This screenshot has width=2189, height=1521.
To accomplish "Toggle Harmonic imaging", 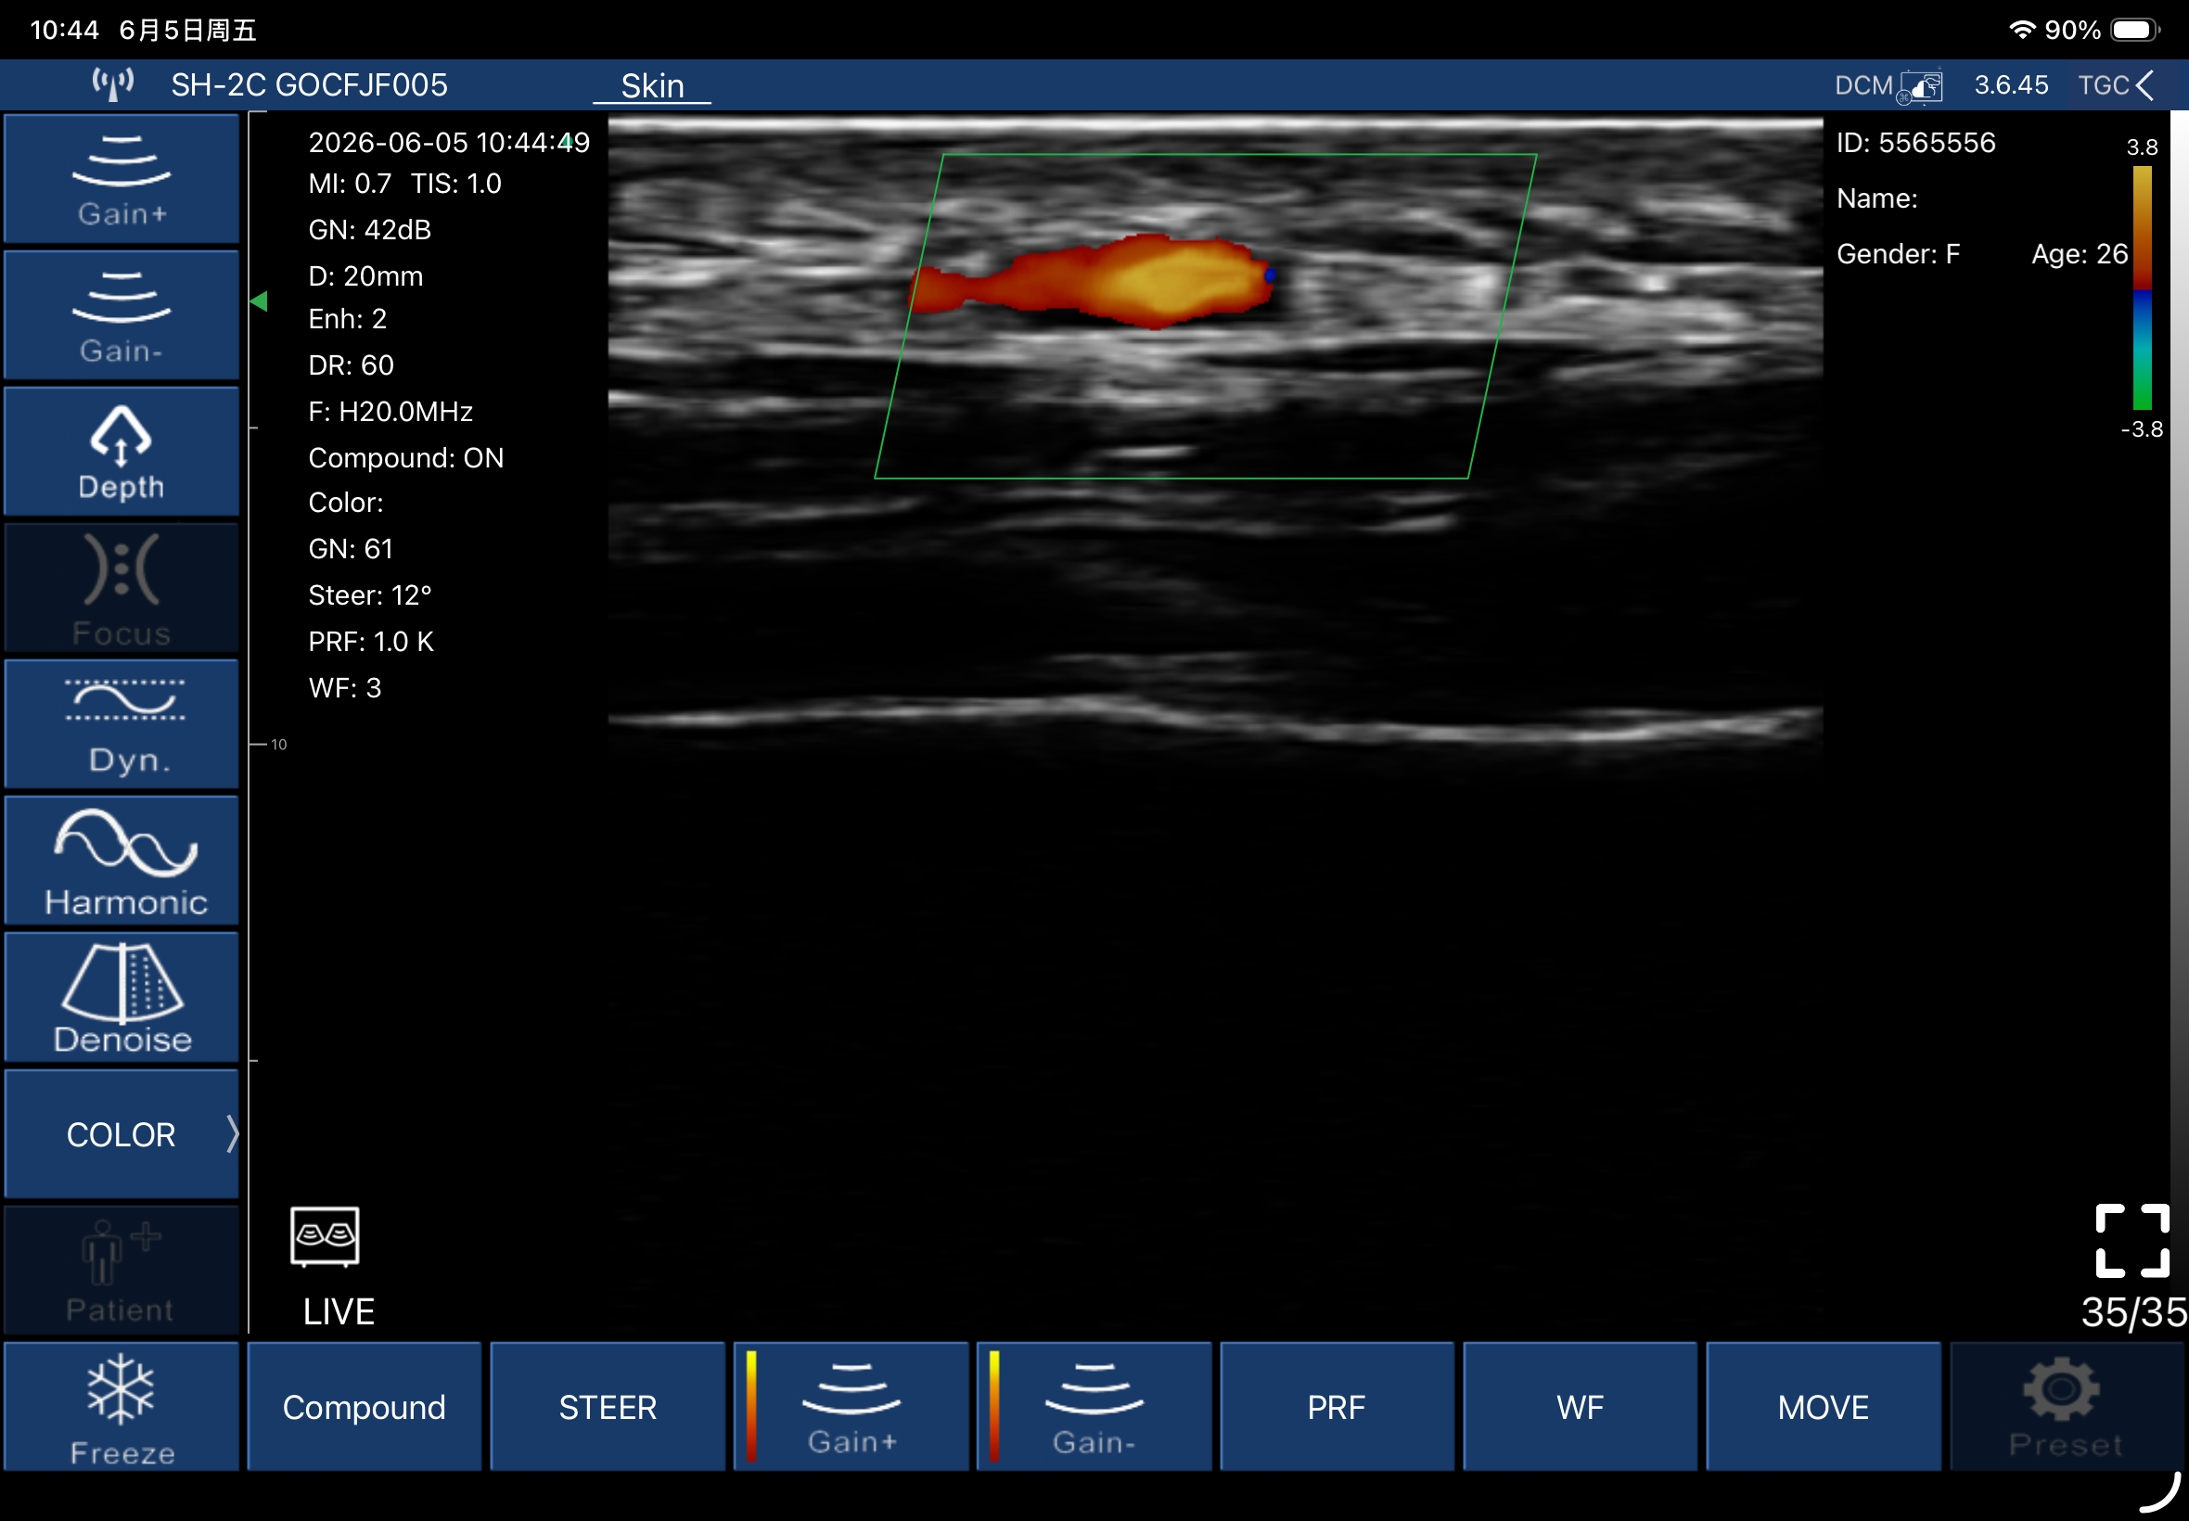I will click(121, 861).
